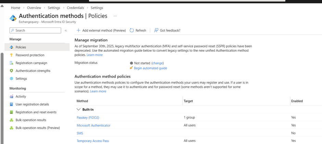322x144 pixels.
Task: Click the Activity chart icon
Action: tap(11, 96)
